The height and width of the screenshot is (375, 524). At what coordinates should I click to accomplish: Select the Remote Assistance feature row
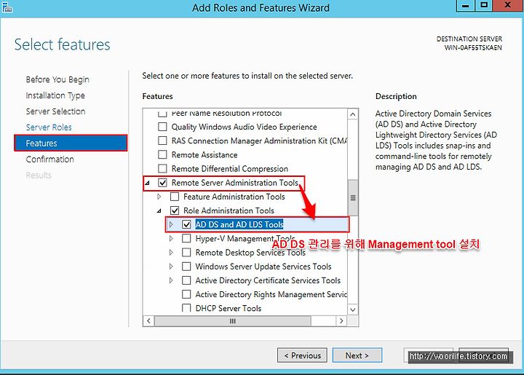tap(205, 155)
